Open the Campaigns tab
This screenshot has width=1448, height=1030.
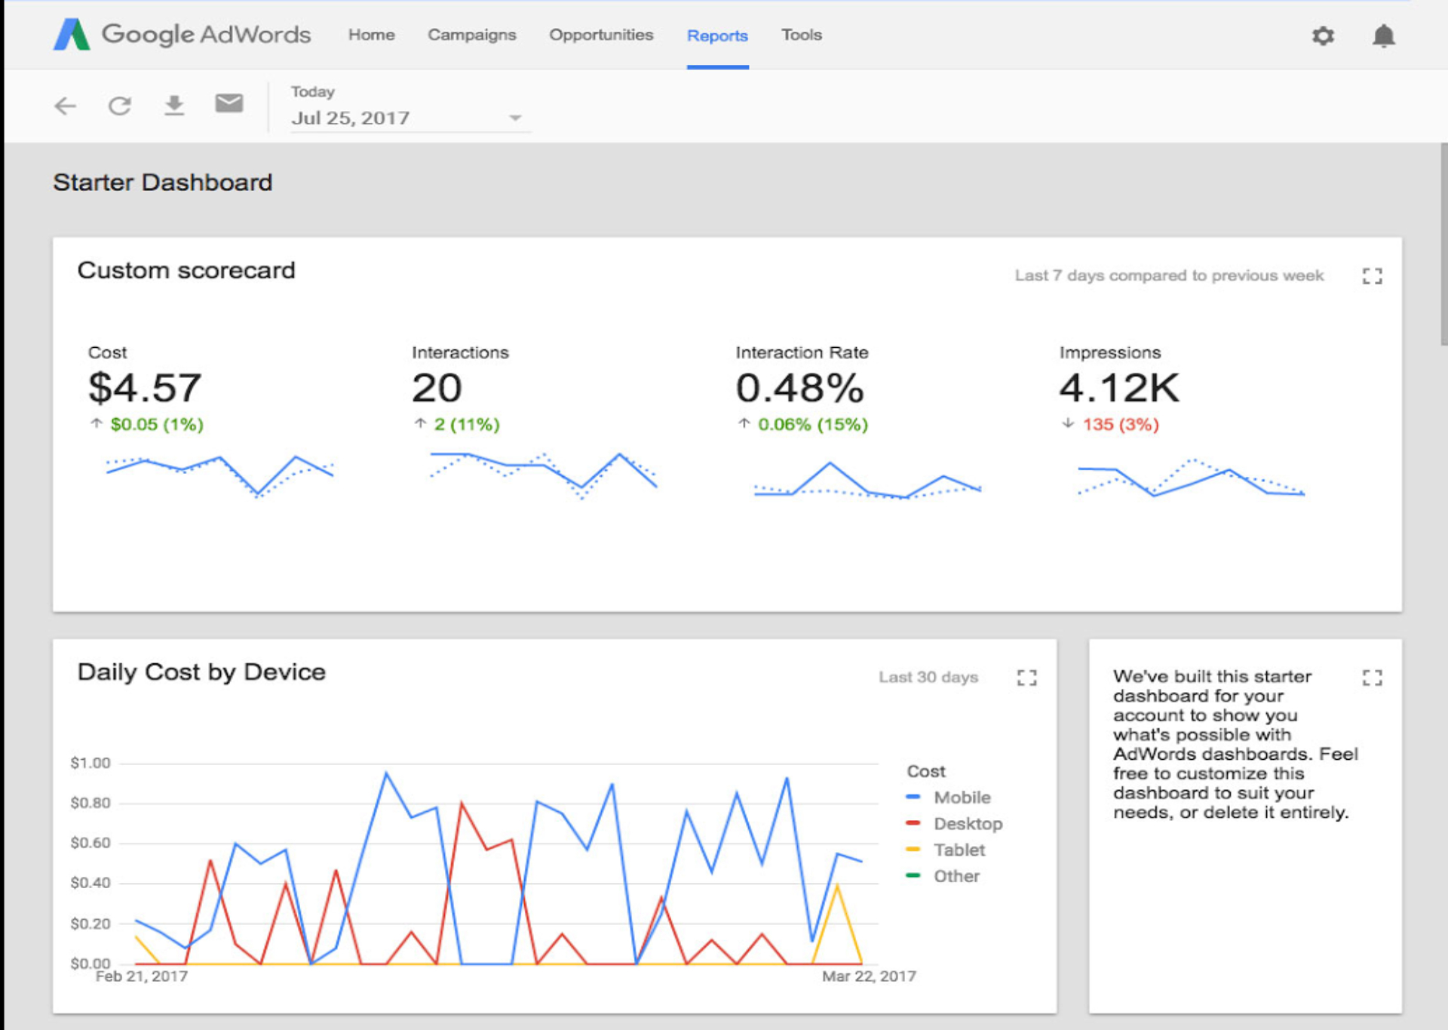(x=471, y=35)
